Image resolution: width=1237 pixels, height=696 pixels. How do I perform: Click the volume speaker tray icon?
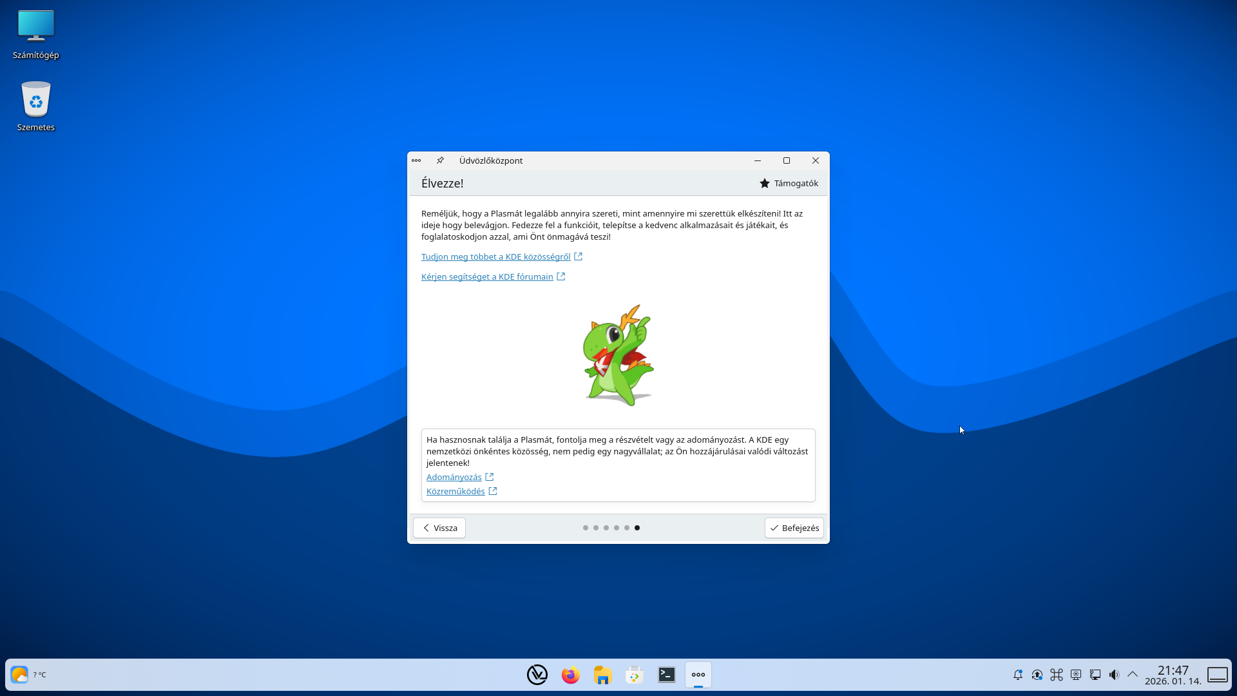(x=1114, y=675)
